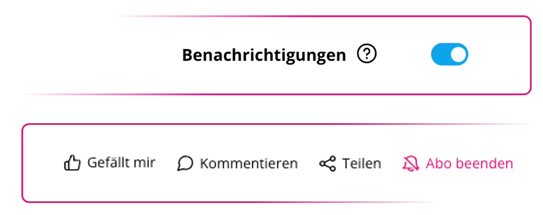Viewport: 543px width, 215px height.
Task: Click the crossed-out bell icon
Action: tap(411, 164)
